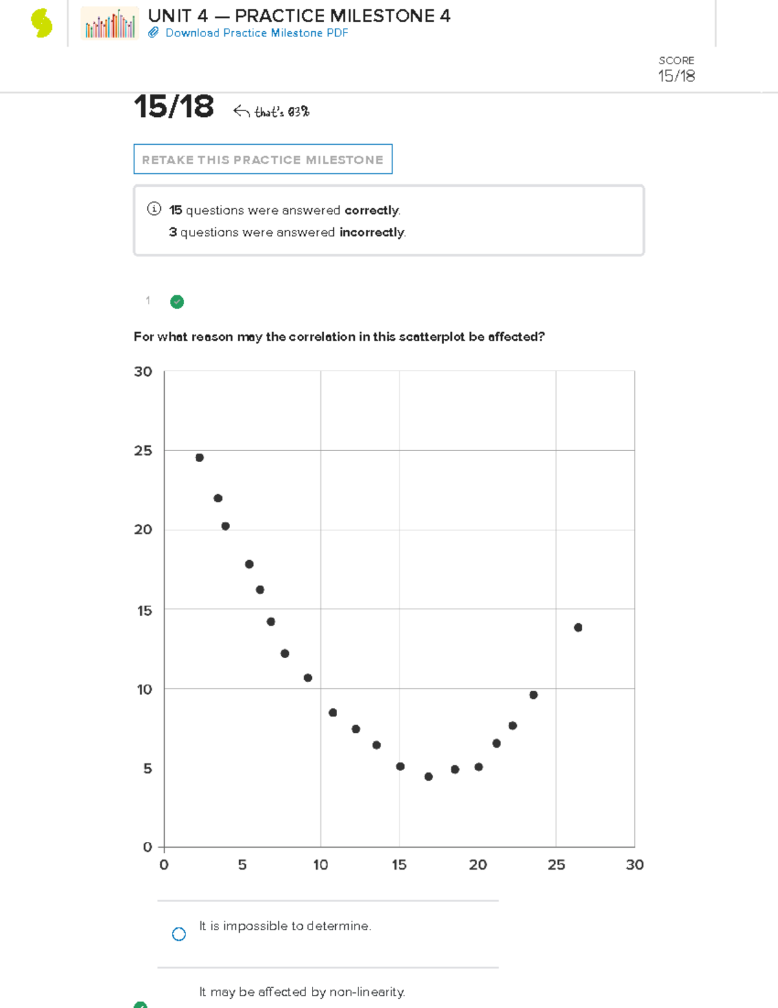Click the green check on the non-linearity answer
The height and width of the screenshot is (1008, 778).
coord(140,1004)
